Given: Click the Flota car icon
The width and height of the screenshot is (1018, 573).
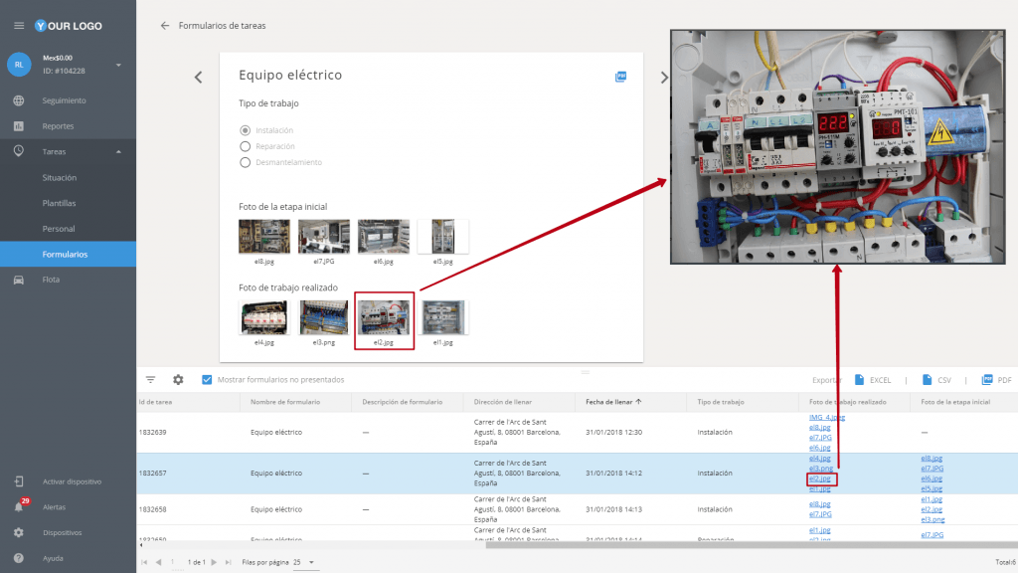Looking at the screenshot, I should (x=19, y=280).
